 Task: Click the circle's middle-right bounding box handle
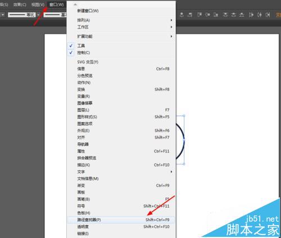click(x=184, y=140)
